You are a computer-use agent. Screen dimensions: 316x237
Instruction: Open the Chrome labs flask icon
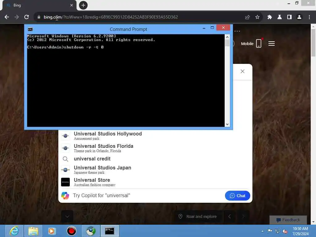(x=280, y=17)
